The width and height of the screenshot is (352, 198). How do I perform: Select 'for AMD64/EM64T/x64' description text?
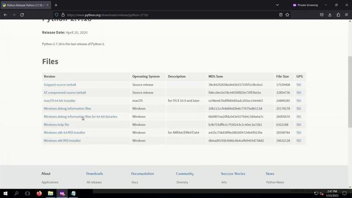click(183, 133)
